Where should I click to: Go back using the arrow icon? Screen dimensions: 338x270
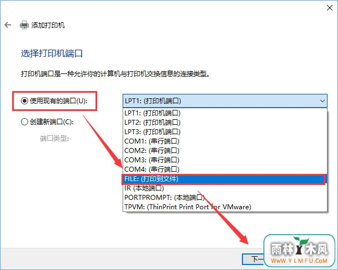[8, 25]
